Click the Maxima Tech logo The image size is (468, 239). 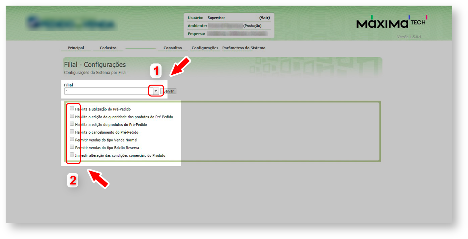point(392,22)
